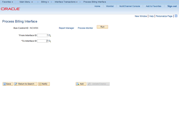Click Add to Favorites
The width and height of the screenshot is (179, 134).
pyautogui.click(x=154, y=6)
